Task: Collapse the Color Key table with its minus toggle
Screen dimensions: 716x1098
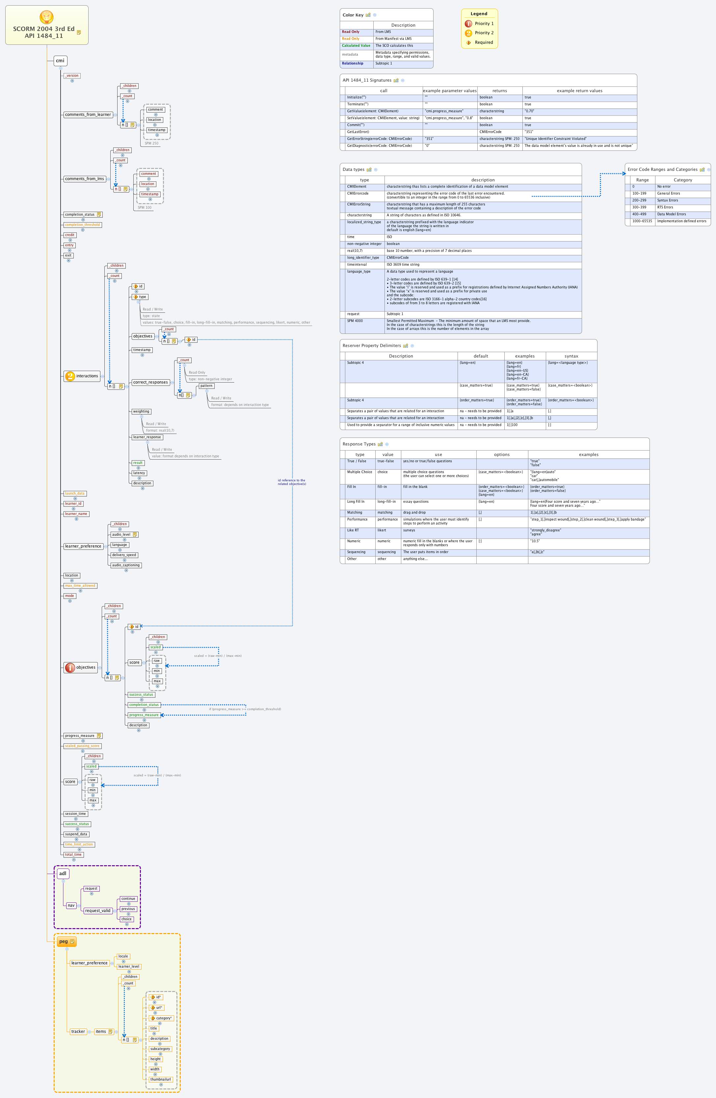Action: coord(375,15)
